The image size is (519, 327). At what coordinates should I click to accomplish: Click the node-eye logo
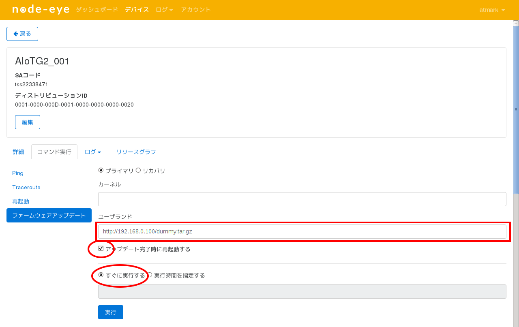41,10
